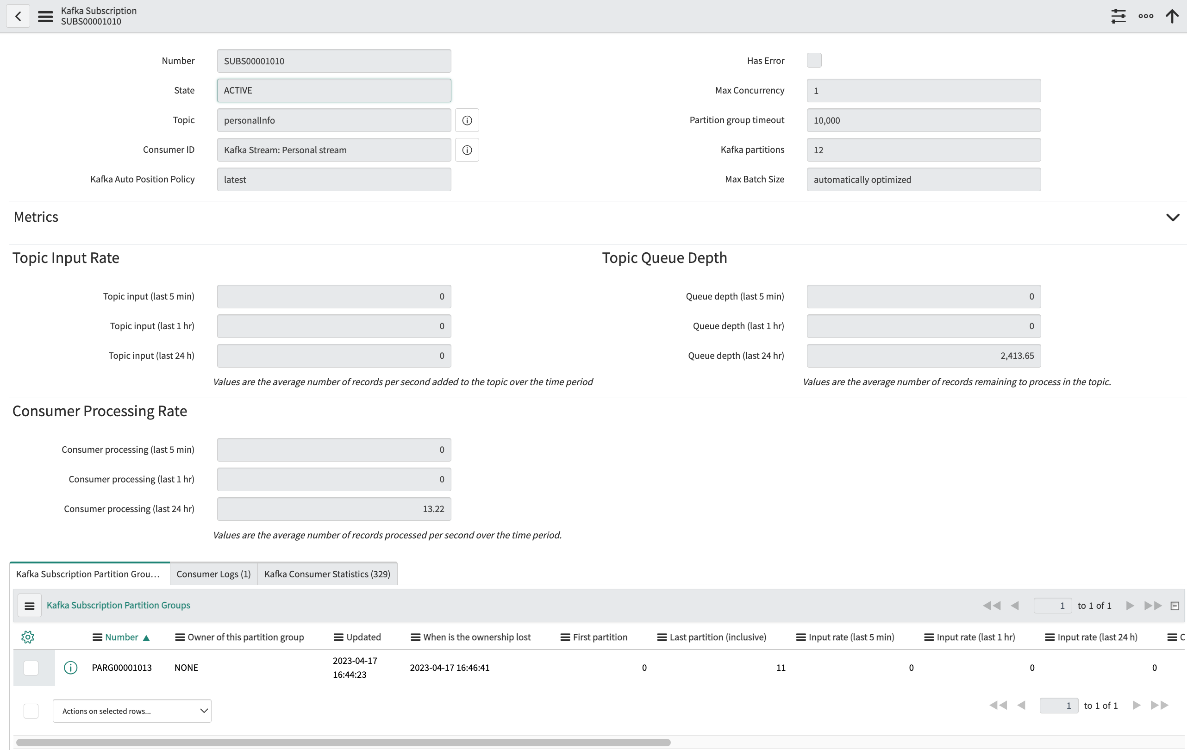
Task: Open When is the ownership lost column menu
Action: pyautogui.click(x=416, y=637)
